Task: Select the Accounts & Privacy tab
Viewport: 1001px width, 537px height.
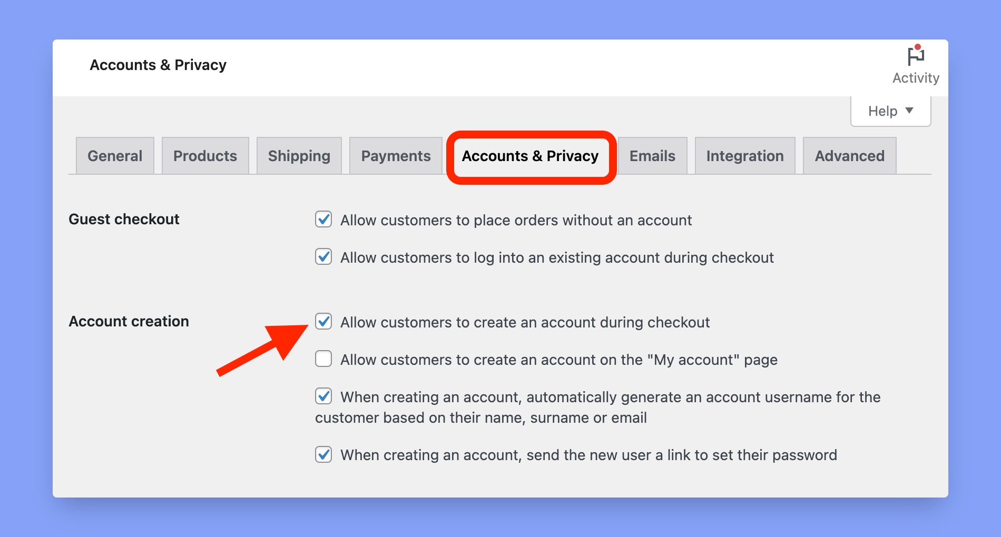Action: (x=531, y=156)
